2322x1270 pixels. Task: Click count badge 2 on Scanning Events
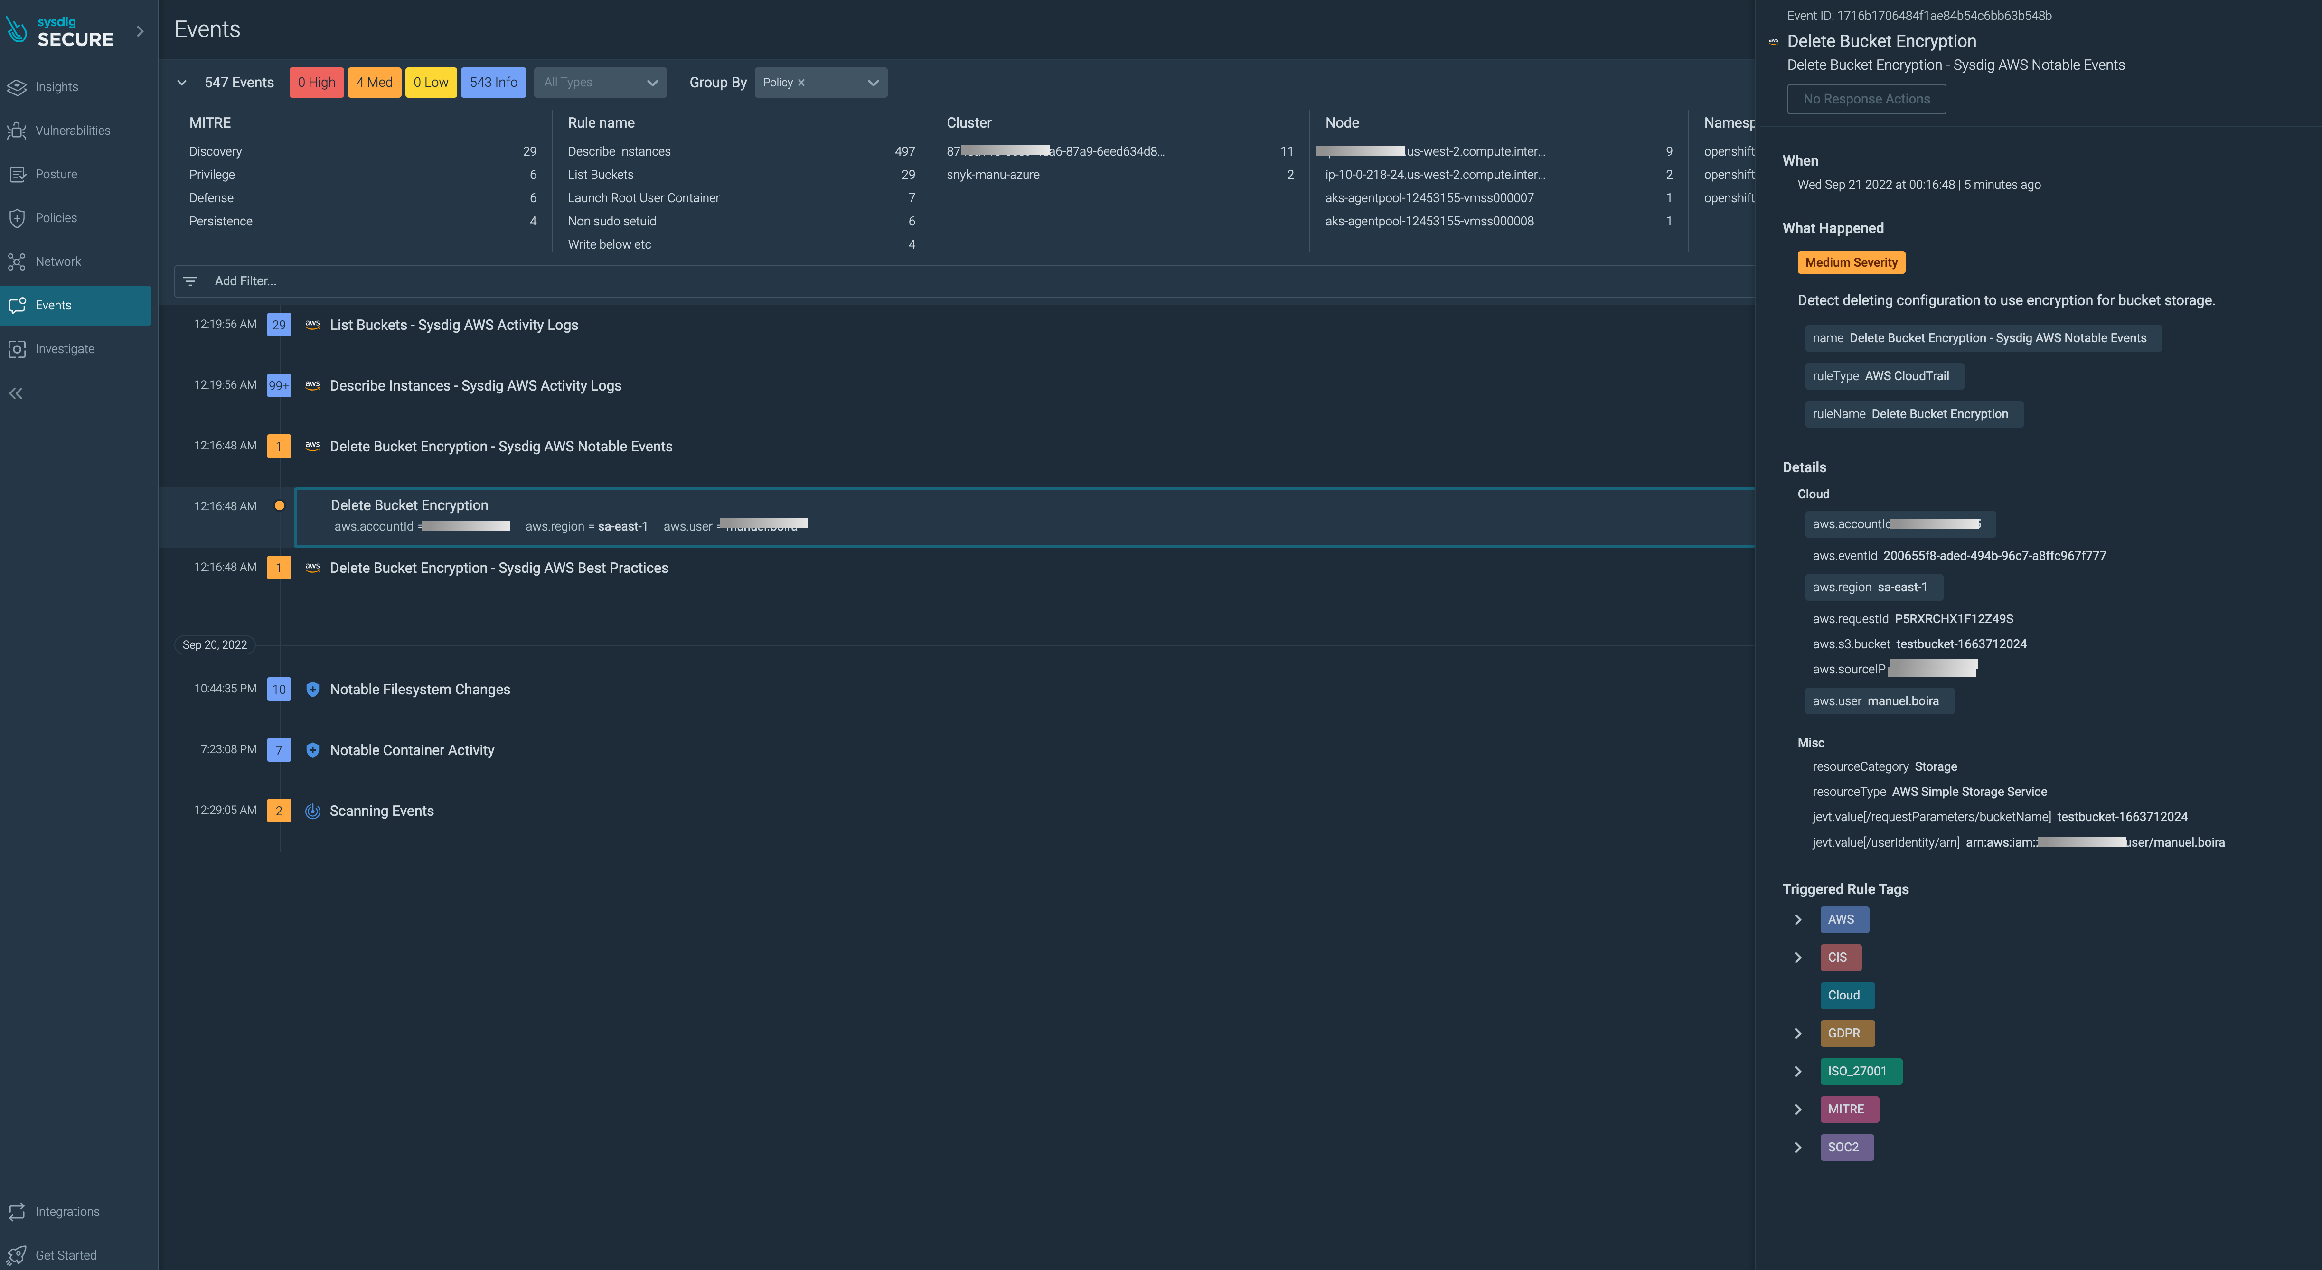pos(280,811)
